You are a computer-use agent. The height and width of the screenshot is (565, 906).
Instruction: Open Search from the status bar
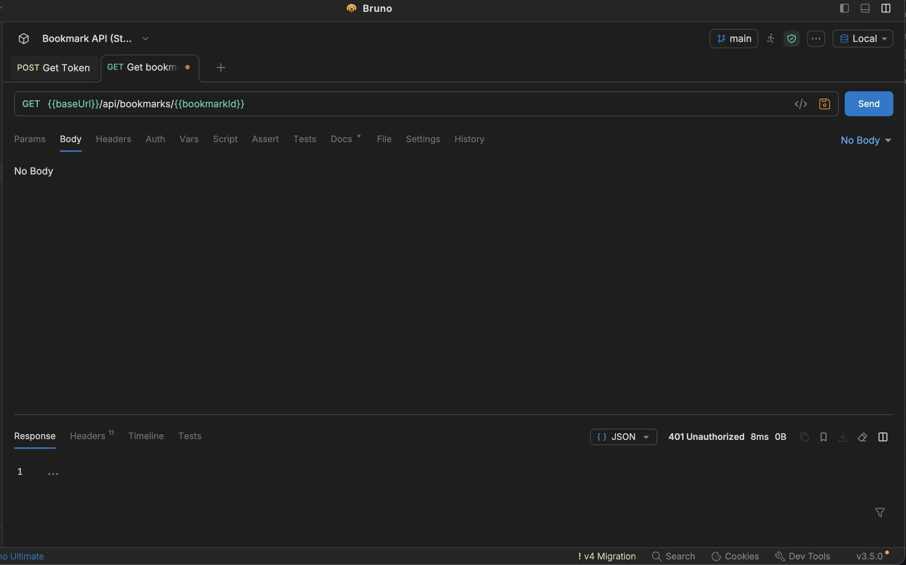[x=673, y=556]
